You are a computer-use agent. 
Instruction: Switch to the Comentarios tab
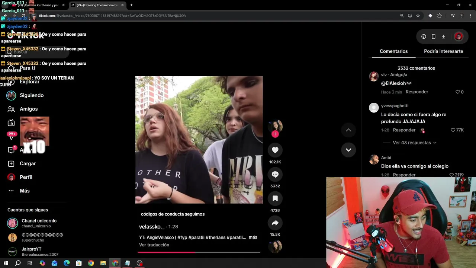tap(393, 51)
